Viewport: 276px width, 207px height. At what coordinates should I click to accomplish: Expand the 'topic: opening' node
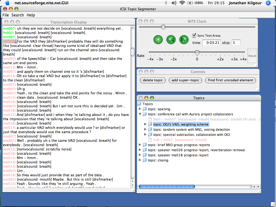click(140, 109)
